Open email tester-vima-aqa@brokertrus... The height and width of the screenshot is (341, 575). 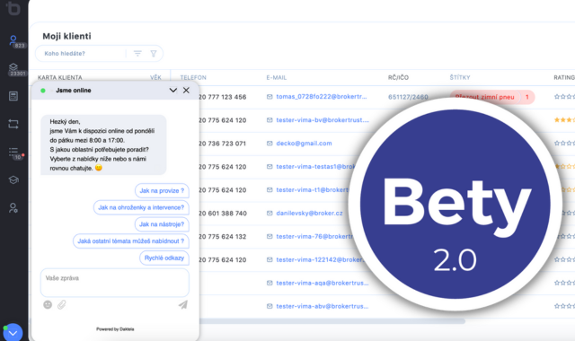323,283
